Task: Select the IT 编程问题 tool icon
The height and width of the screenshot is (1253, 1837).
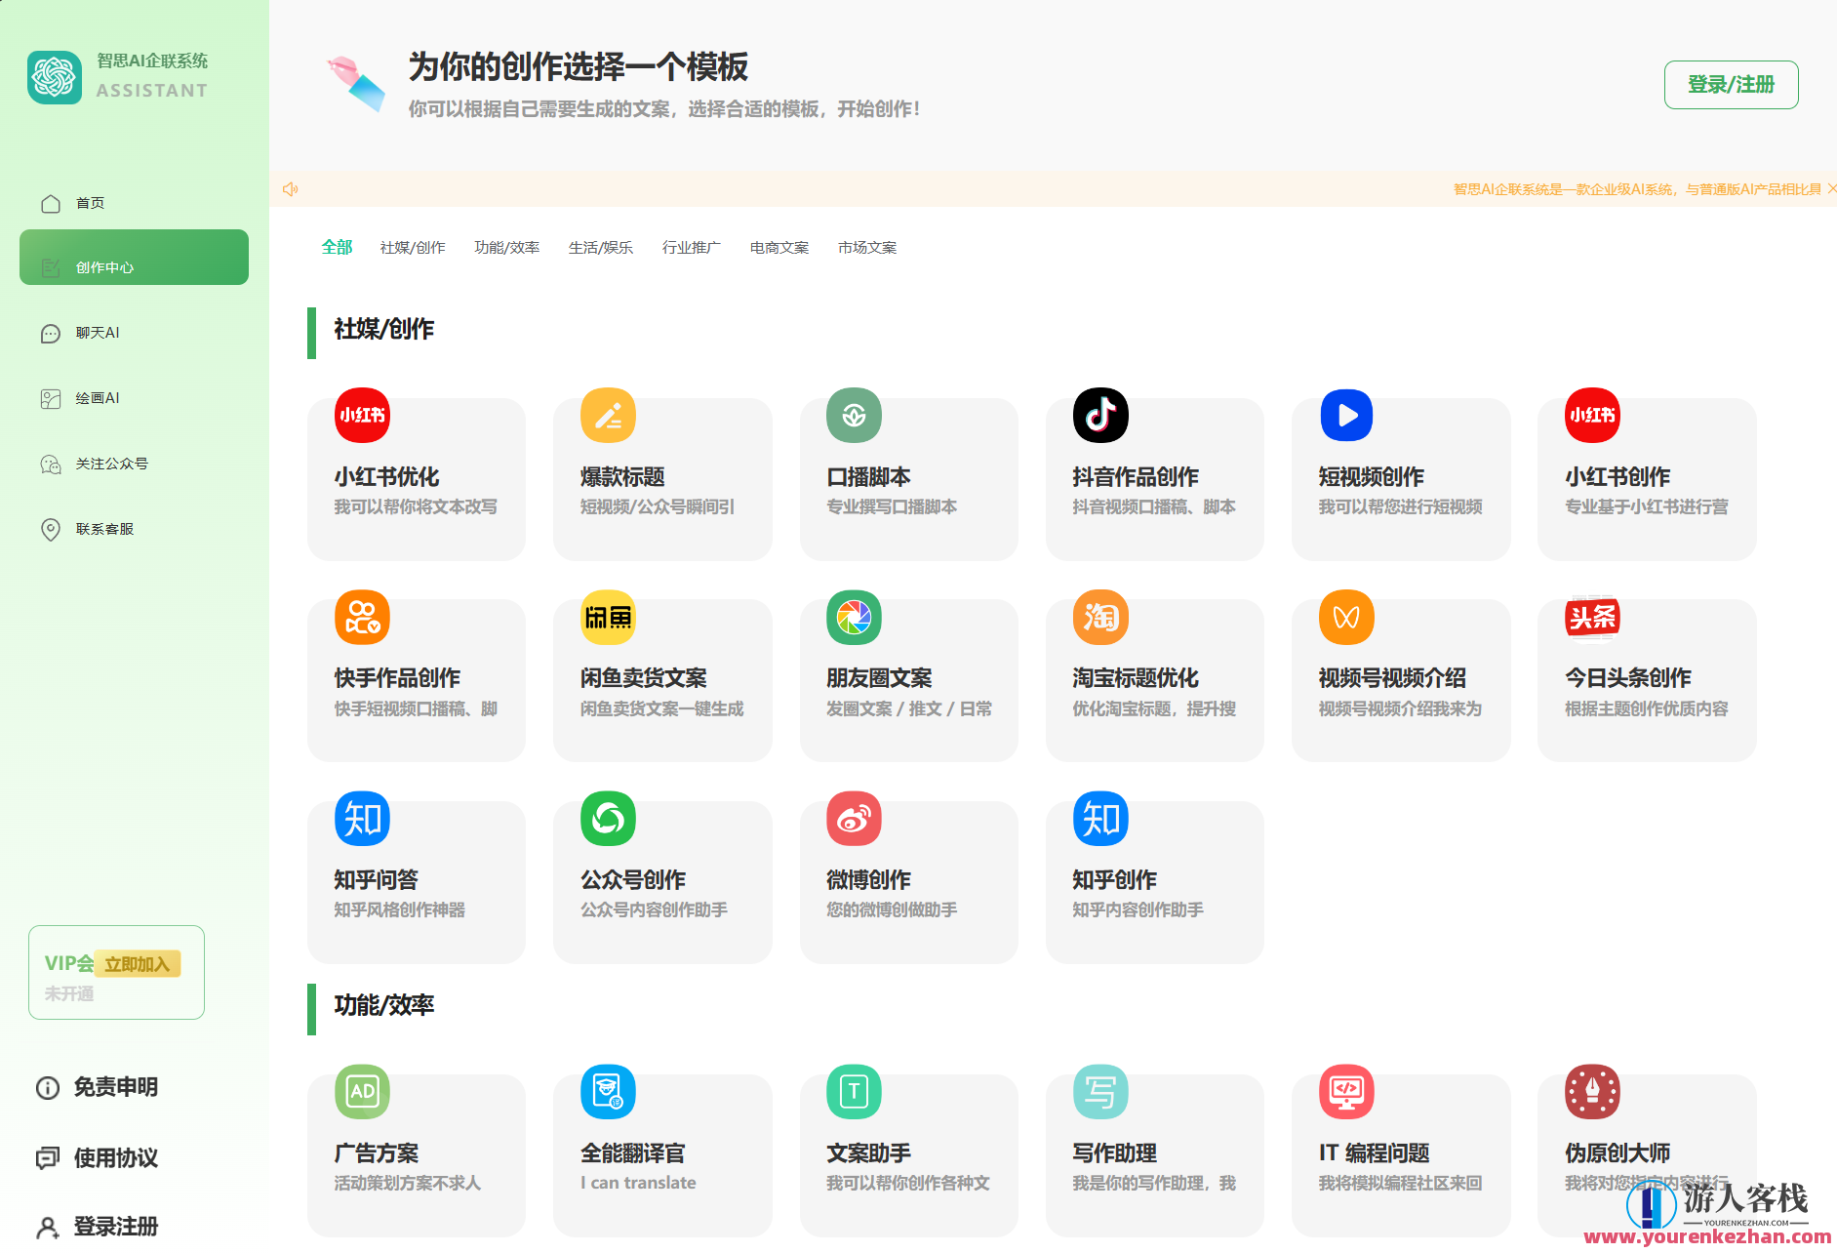Action: pos(1346,1093)
